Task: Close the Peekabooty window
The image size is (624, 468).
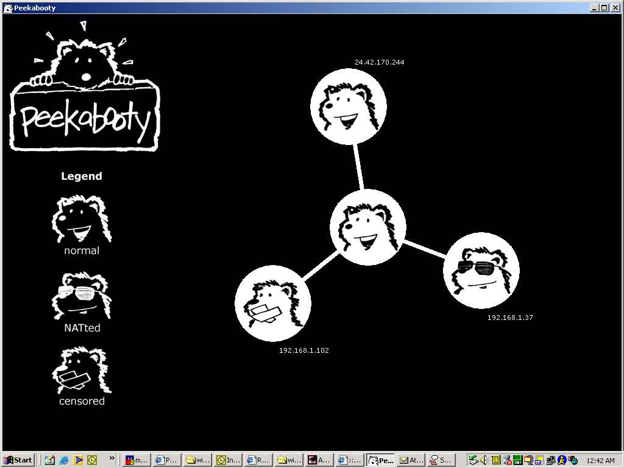Action: pos(615,7)
